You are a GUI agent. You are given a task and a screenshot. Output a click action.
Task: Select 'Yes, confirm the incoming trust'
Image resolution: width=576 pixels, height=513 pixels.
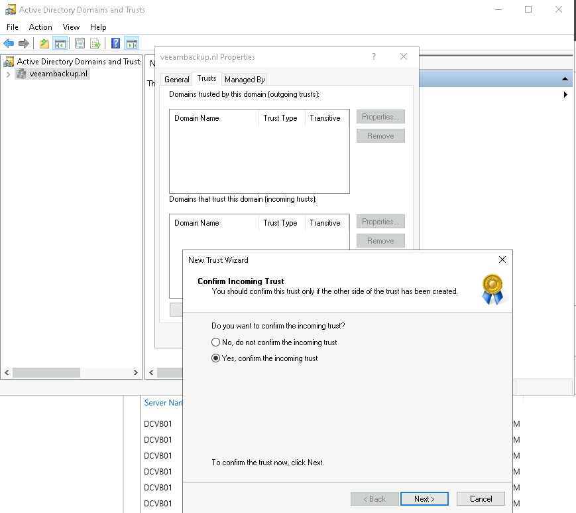[x=215, y=358]
